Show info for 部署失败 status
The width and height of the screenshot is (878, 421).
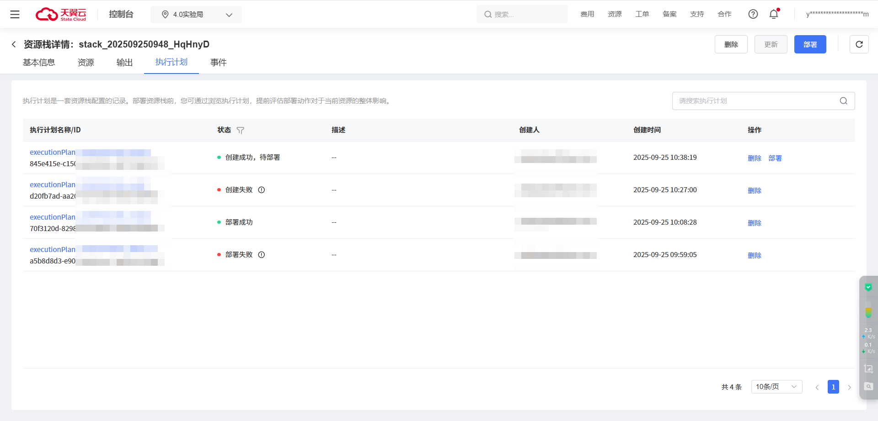click(262, 255)
